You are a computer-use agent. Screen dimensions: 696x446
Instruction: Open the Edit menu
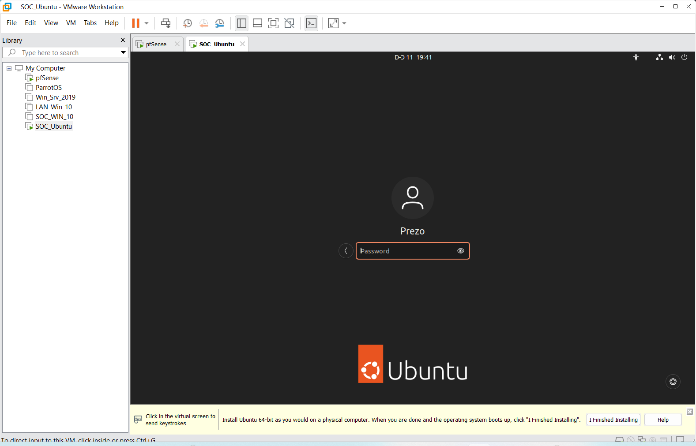(30, 23)
